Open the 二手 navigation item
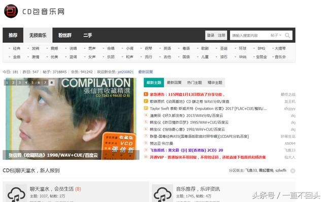Image resolution: width=325 pixels, height=202 pixels. tap(87, 35)
